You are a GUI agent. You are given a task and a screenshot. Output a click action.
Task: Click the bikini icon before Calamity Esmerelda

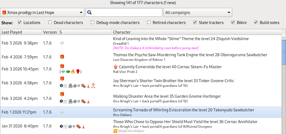pos(115,67)
